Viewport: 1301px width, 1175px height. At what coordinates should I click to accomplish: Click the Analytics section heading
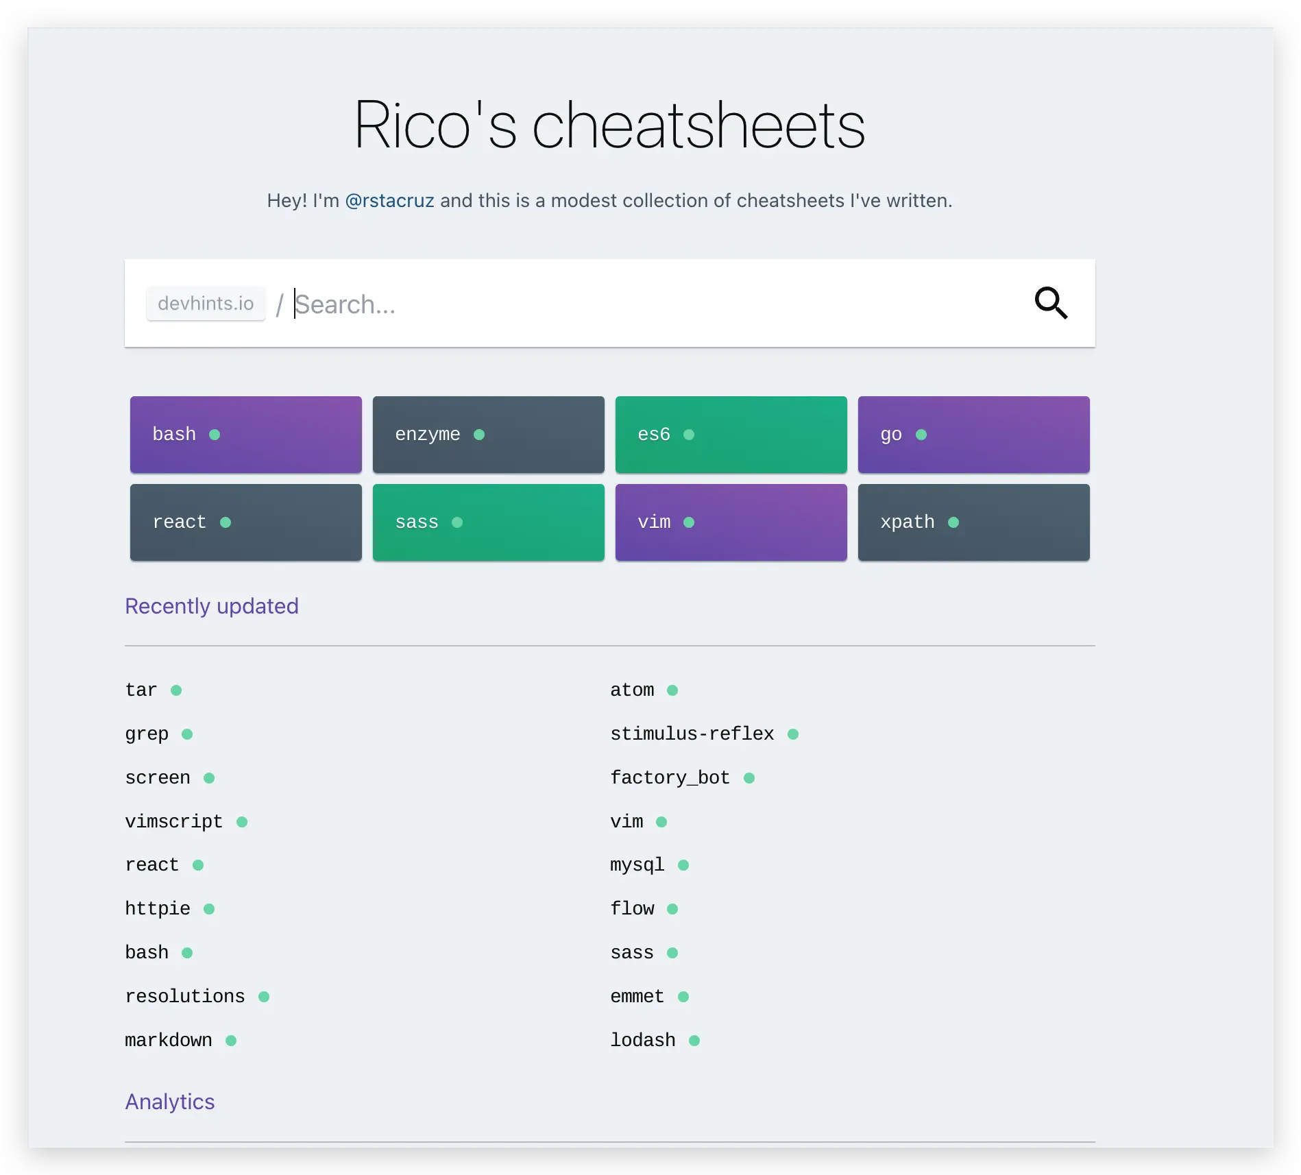(x=170, y=1102)
